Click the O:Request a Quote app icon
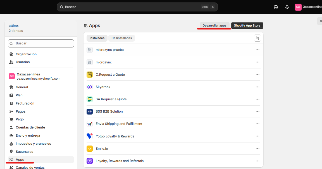This screenshot has width=322, height=169. pyautogui.click(x=90, y=75)
